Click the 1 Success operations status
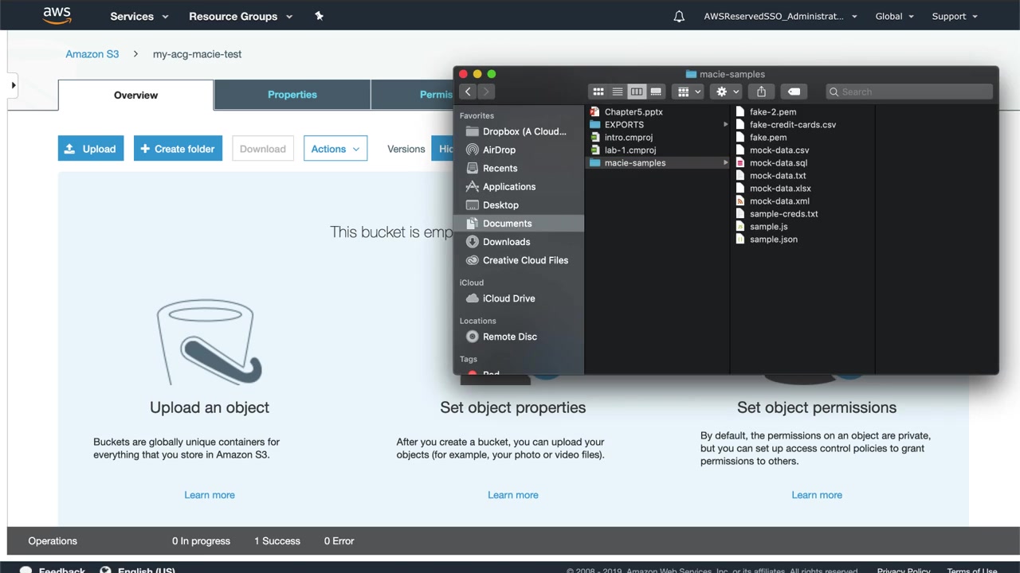This screenshot has width=1020, height=573. pyautogui.click(x=277, y=541)
